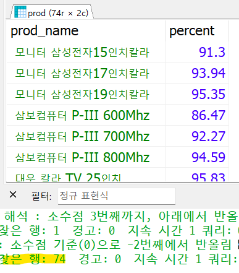Select percent value 86.47
This screenshot has width=239, height=273.
point(197,115)
